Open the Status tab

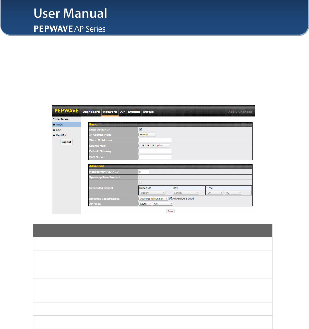(x=148, y=112)
